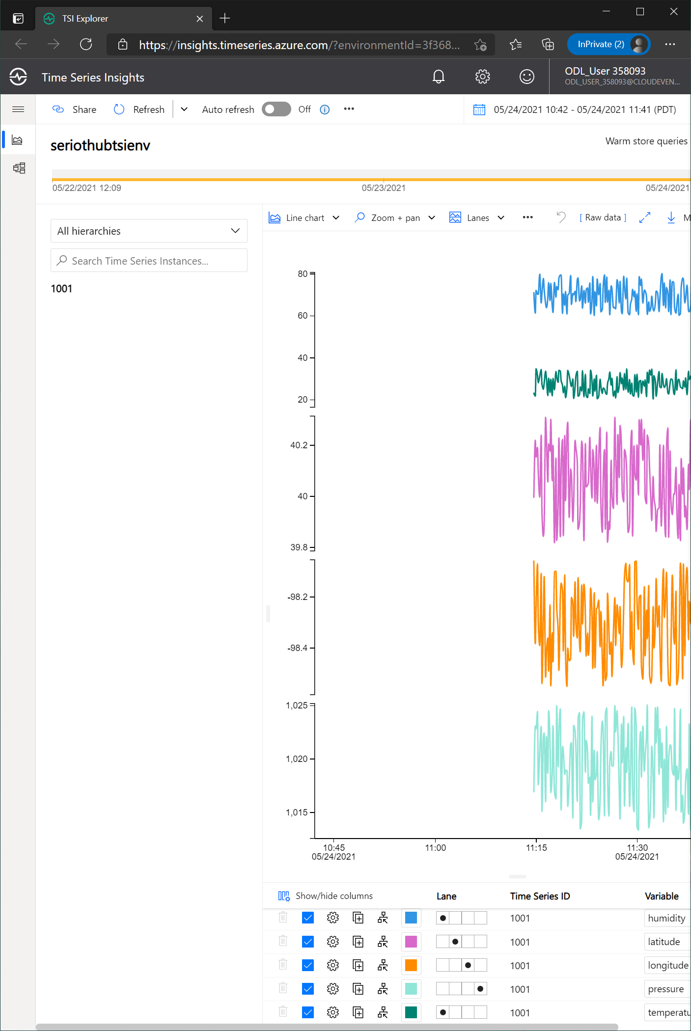
Task: Open humidity variable dropdown
Action: point(667,918)
